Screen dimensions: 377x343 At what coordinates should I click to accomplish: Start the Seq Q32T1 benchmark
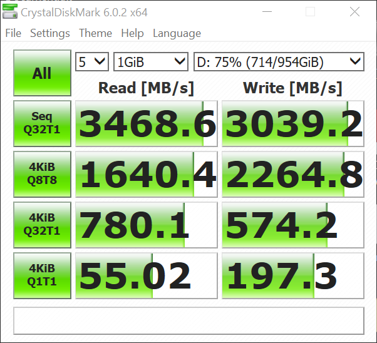[x=42, y=123]
